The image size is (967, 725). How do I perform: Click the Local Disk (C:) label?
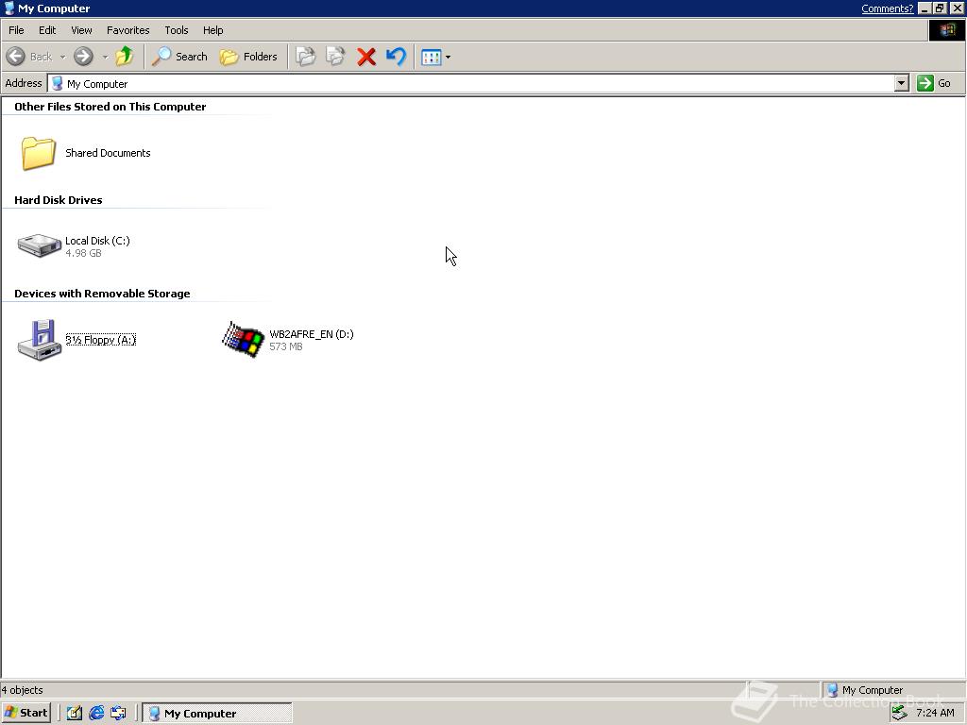click(x=97, y=241)
